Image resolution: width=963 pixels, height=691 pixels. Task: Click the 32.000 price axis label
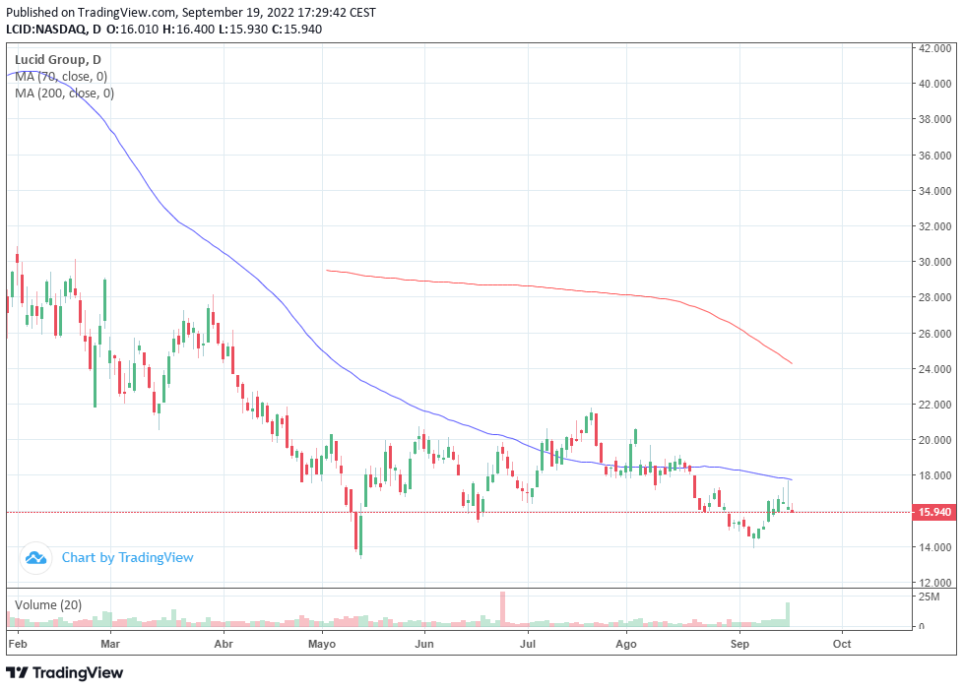(x=934, y=226)
